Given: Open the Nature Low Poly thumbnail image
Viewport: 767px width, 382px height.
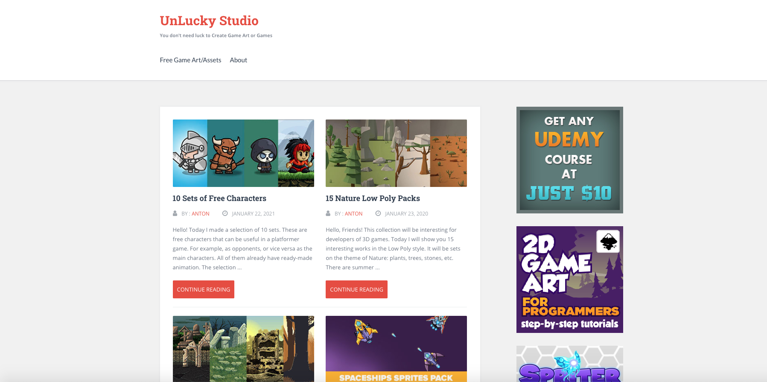Looking at the screenshot, I should 396,153.
